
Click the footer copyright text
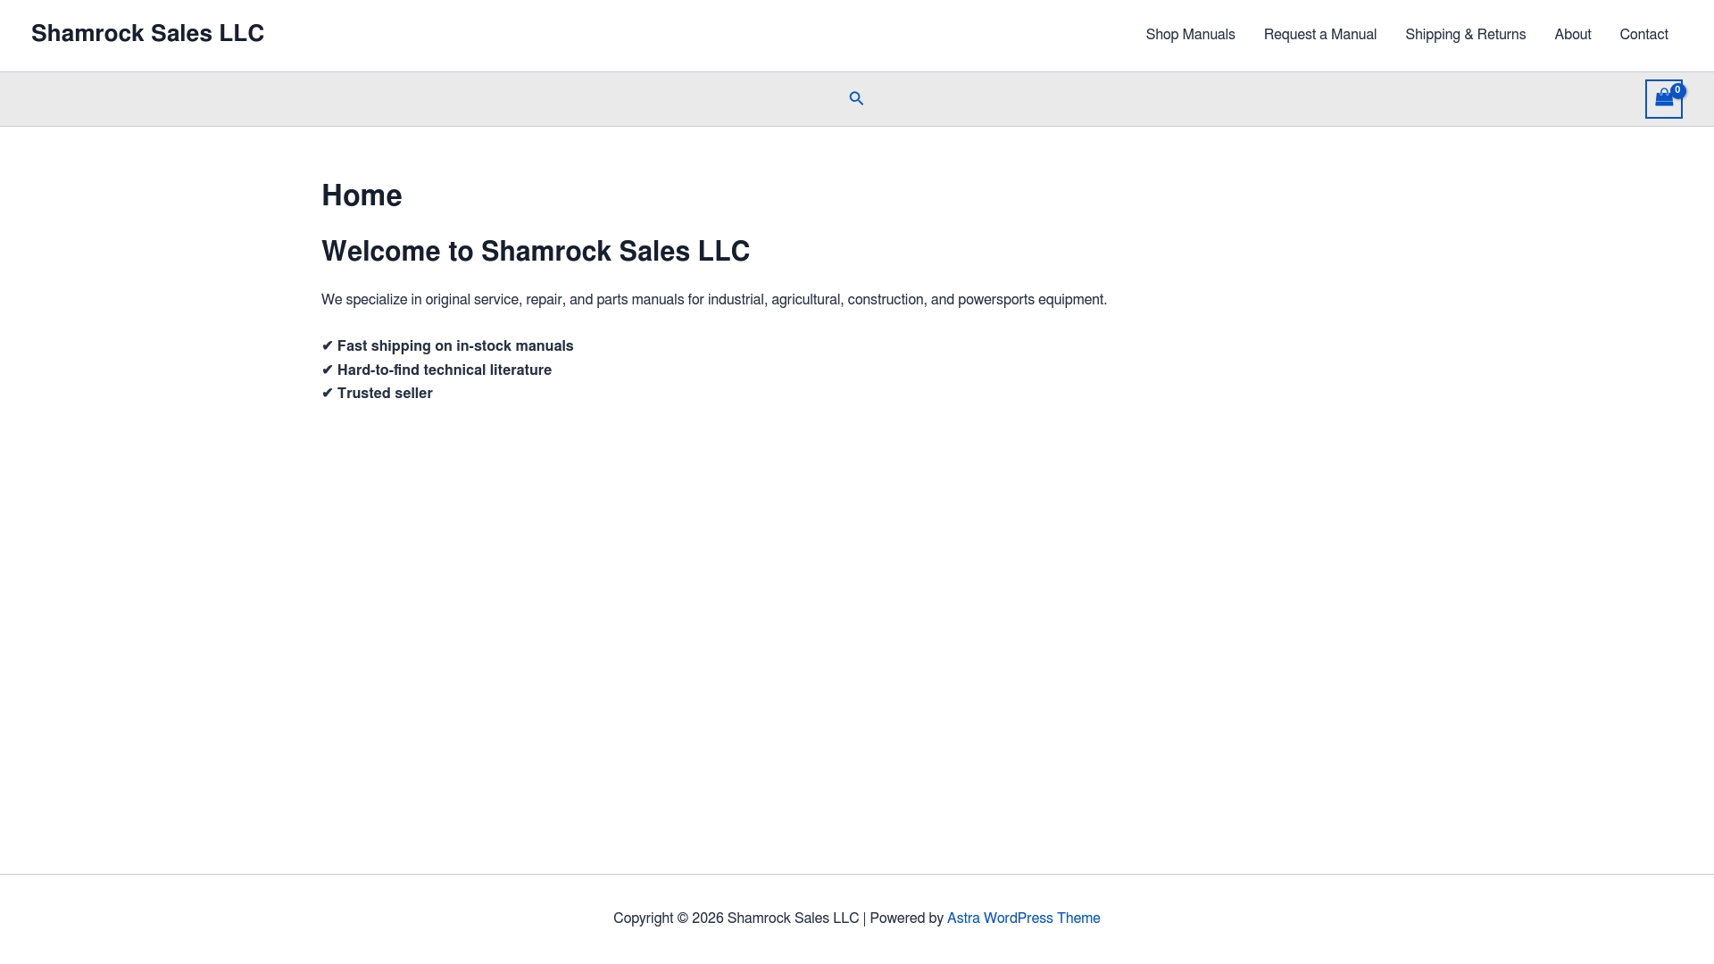736,918
